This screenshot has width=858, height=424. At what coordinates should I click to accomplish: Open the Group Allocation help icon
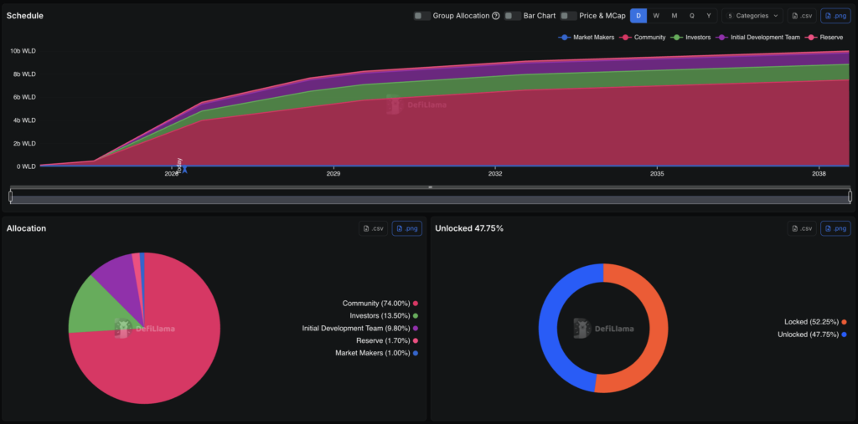point(496,16)
